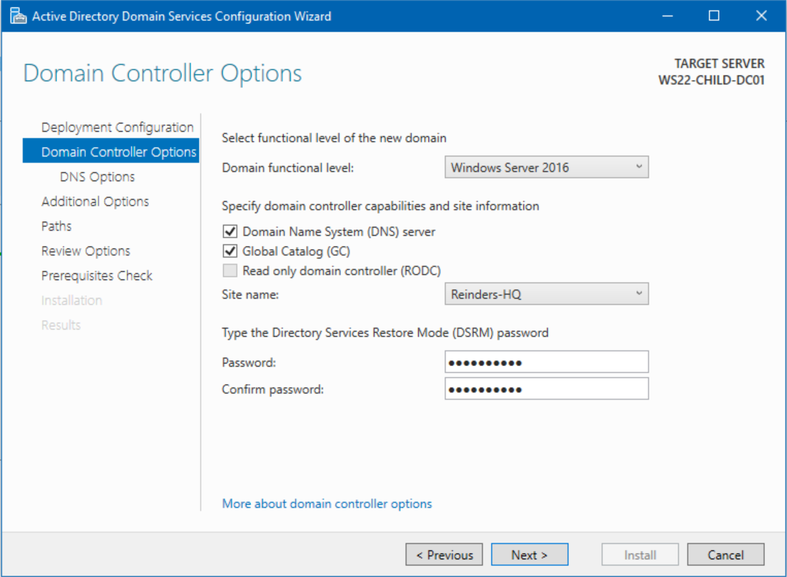Go to the Paths page
The height and width of the screenshot is (577, 787).
56,225
